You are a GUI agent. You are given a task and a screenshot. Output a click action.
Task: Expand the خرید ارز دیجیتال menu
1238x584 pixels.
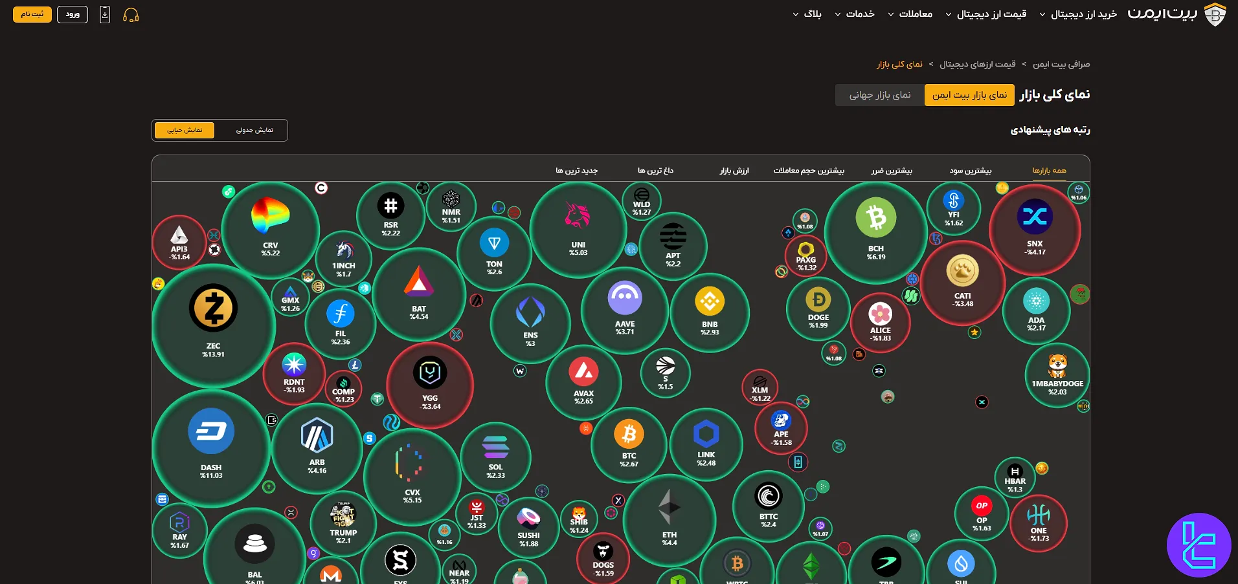pos(1078,14)
